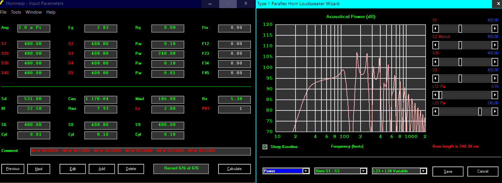Open the L23 + L34 Variable dropdown
The image size is (502, 183).
tap(423, 171)
